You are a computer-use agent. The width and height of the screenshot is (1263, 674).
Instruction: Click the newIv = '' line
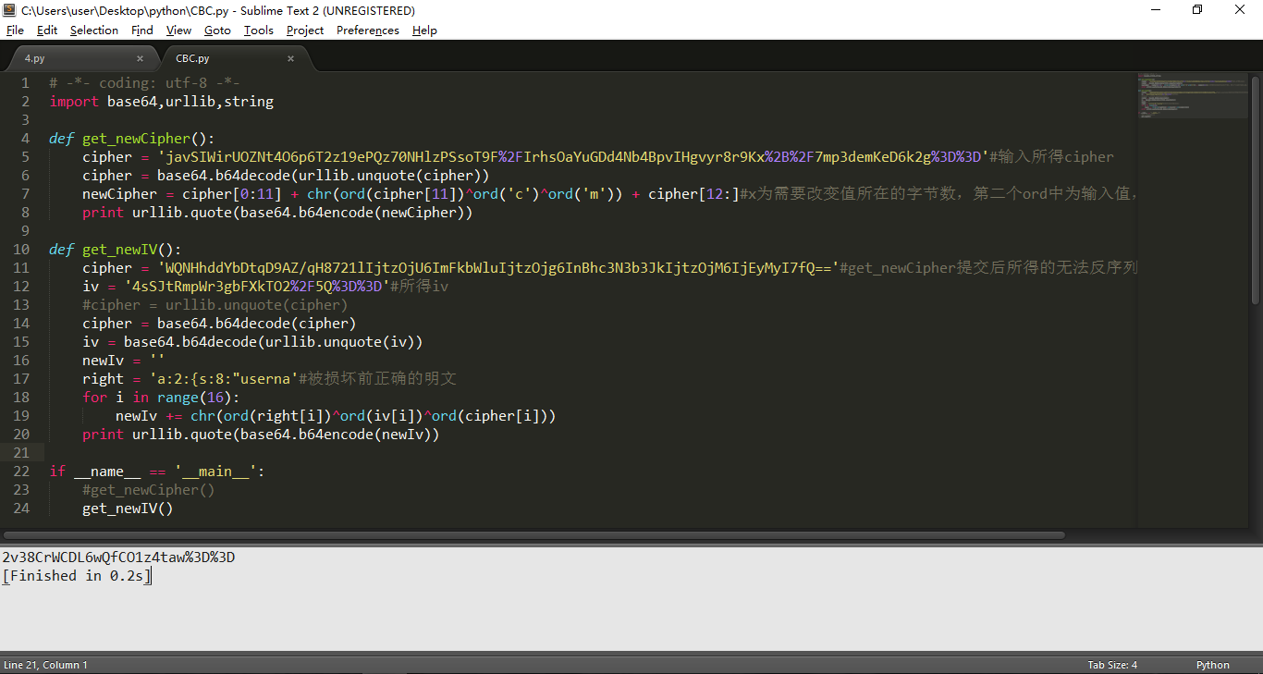(123, 361)
